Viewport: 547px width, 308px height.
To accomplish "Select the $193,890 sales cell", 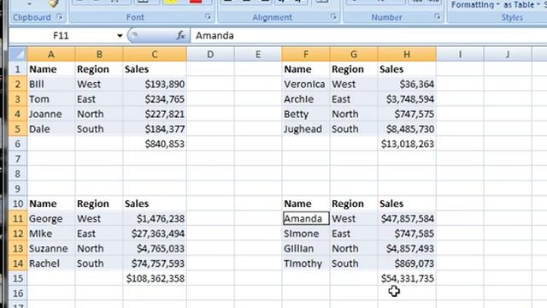I will point(155,84).
